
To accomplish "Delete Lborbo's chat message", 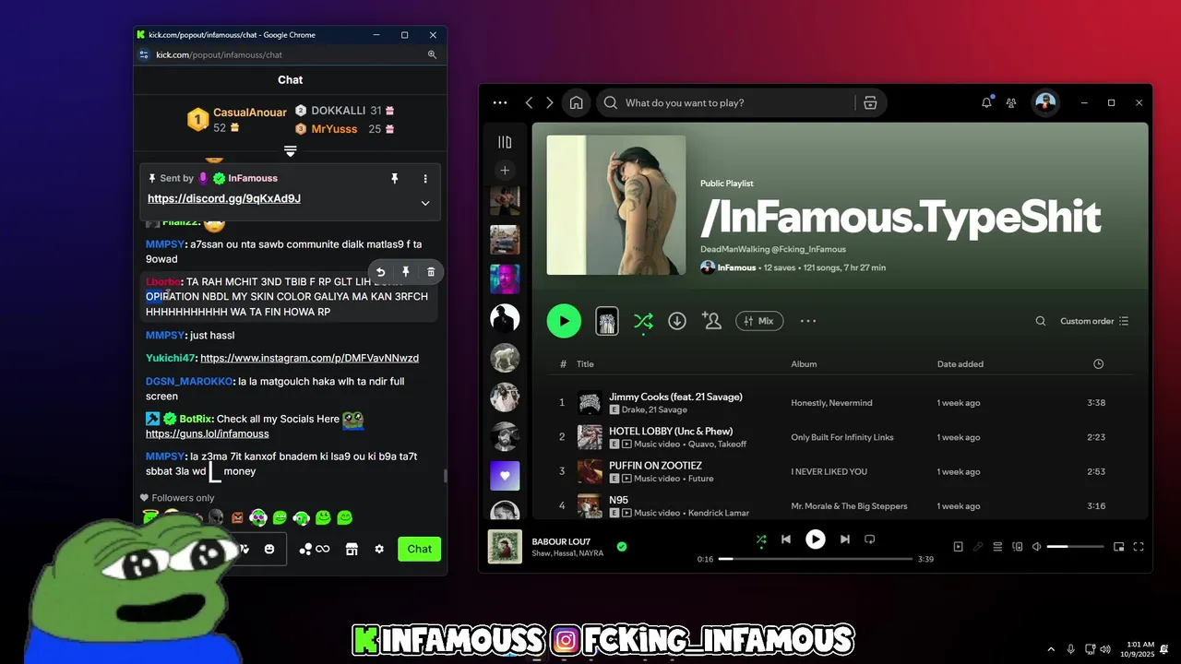I will pyautogui.click(x=431, y=272).
